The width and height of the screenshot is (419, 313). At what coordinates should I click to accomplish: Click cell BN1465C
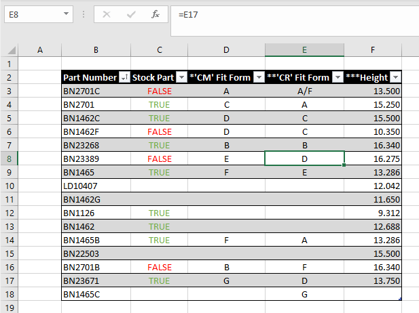click(96, 294)
